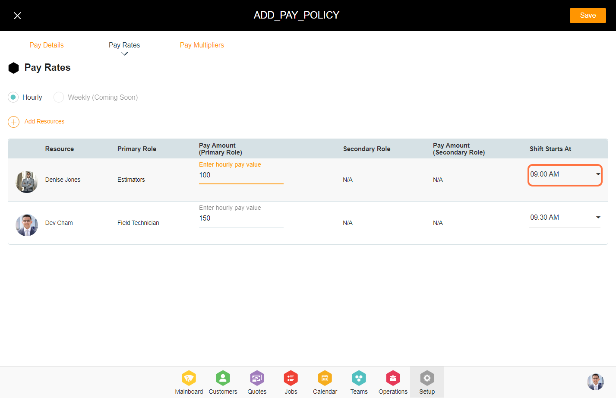Click the Dev Cham name cell
The width and height of the screenshot is (616, 398).
(59, 223)
